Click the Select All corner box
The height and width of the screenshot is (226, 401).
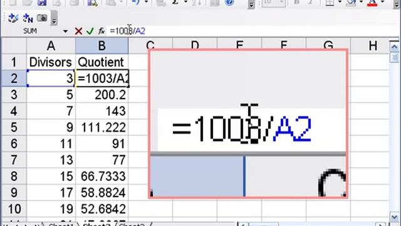(x=14, y=46)
